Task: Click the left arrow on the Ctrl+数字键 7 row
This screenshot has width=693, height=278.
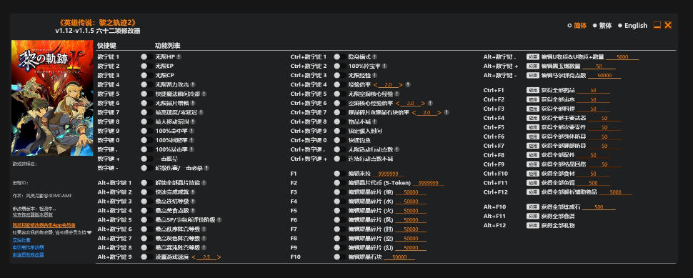Action: [x=414, y=113]
